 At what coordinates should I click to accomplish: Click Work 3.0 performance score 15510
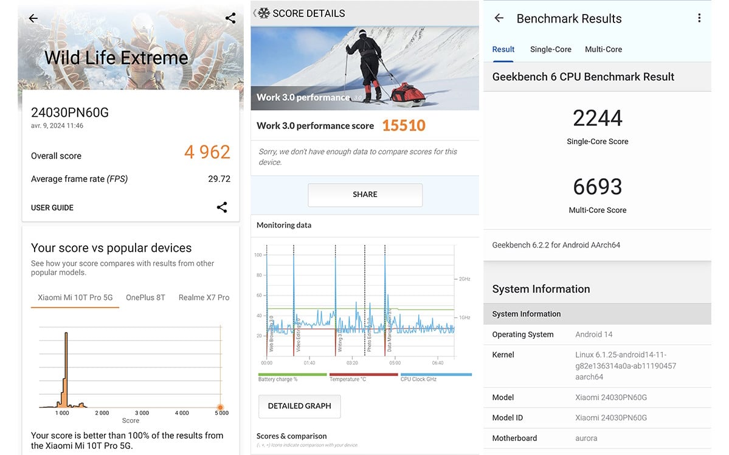pyautogui.click(x=404, y=125)
